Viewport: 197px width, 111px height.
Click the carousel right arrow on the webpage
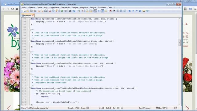[187, 108]
